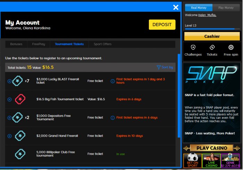This screenshot has width=243, height=170.
Task: Expand the $16.5 Big Fish Tournament row
Action: 9,100
